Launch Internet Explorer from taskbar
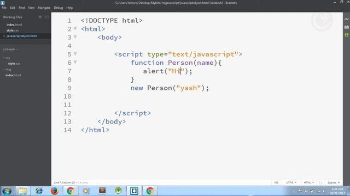The width and height of the screenshot is (350, 196). (39, 191)
